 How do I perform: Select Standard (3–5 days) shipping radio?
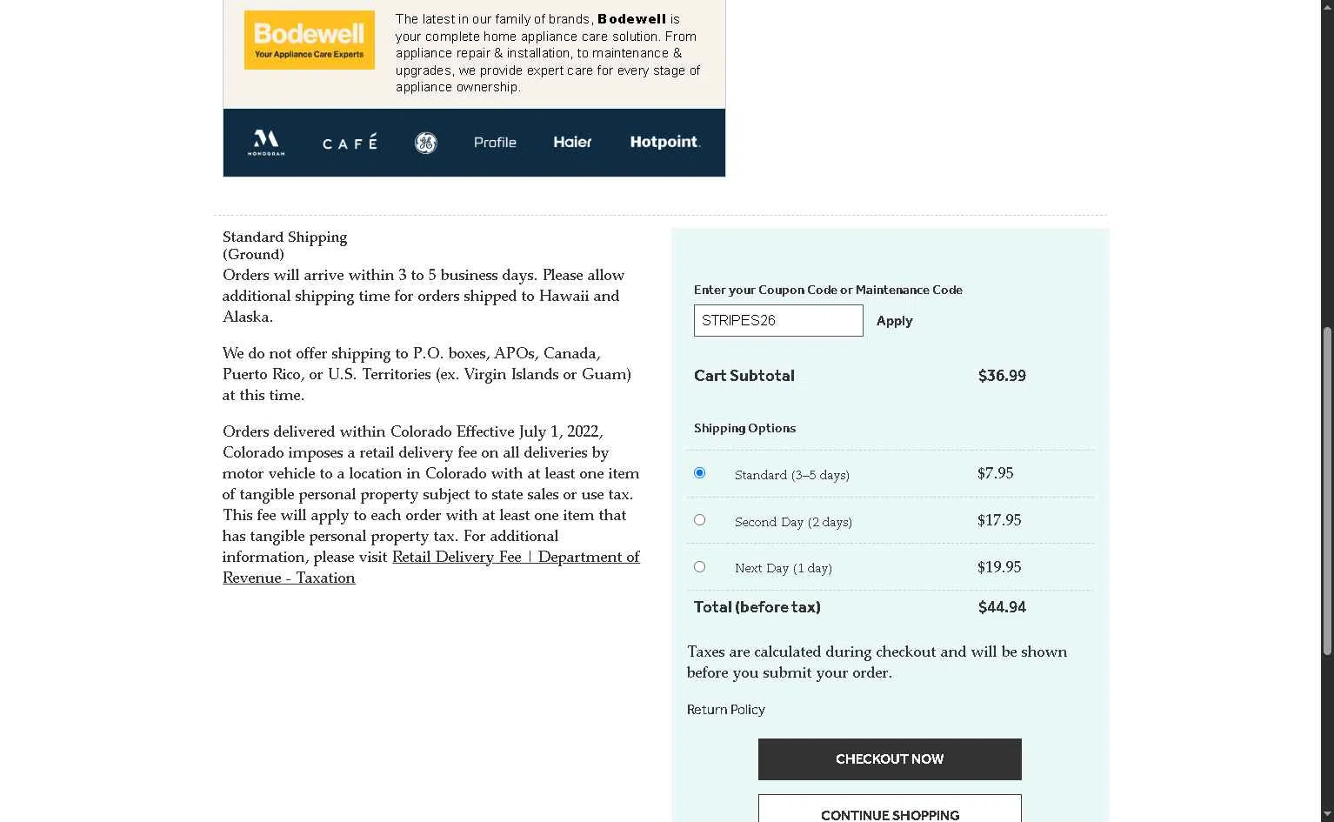pos(699,473)
